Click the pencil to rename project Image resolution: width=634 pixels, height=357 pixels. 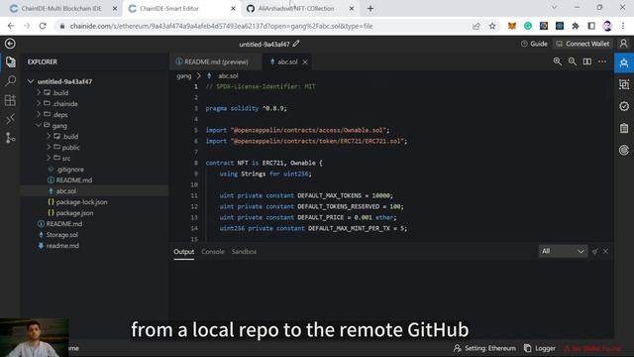point(296,44)
